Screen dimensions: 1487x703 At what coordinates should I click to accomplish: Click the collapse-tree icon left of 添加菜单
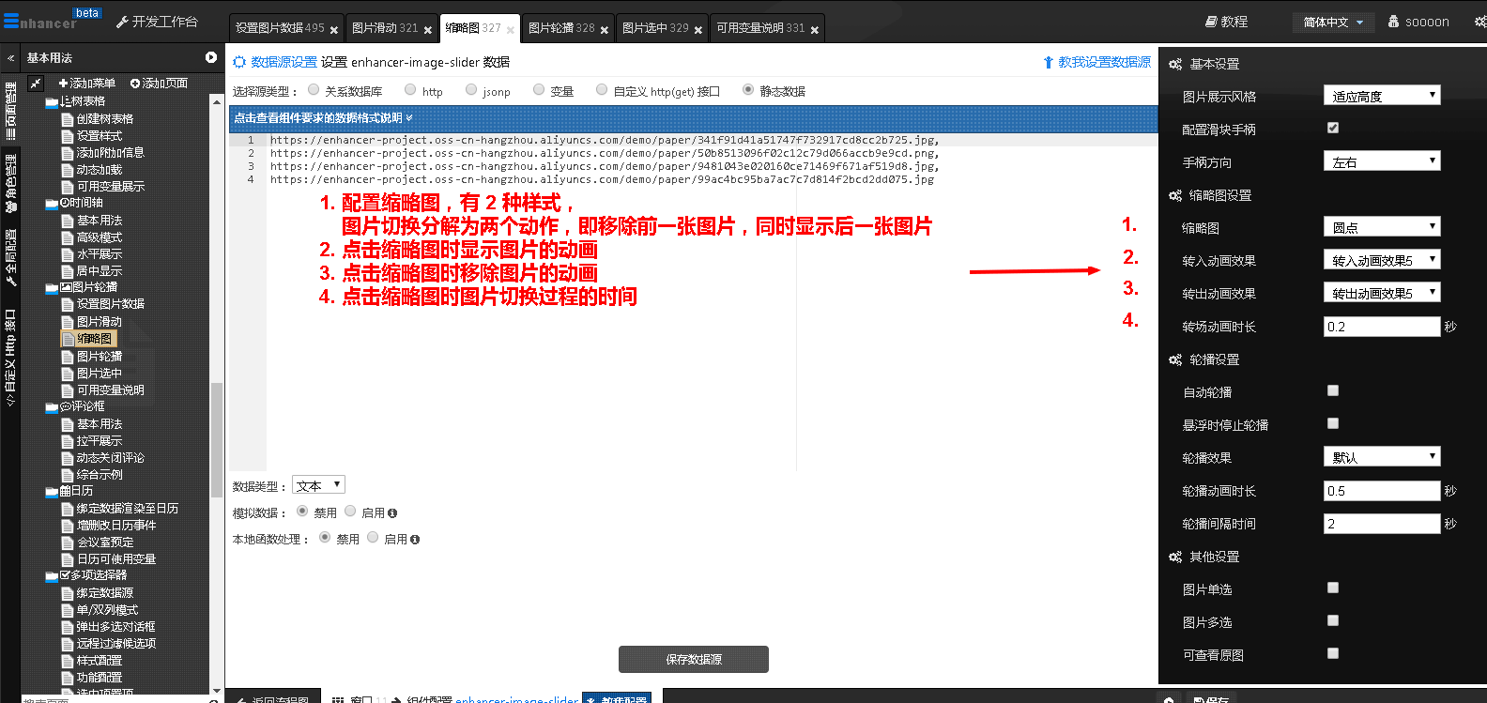(x=36, y=84)
